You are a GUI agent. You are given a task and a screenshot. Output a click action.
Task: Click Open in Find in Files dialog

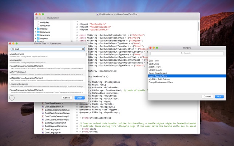[x=80, y=98]
